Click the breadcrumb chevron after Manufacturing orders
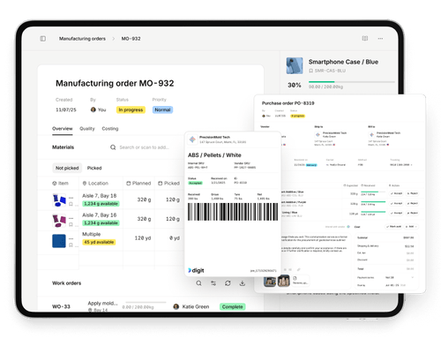This screenshot has height=339, width=441. 114,39
